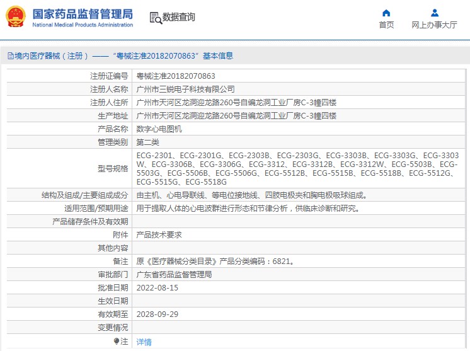470x351 pixels.
Task: Click the 产品名称 label
Action: pyautogui.click(x=113, y=129)
